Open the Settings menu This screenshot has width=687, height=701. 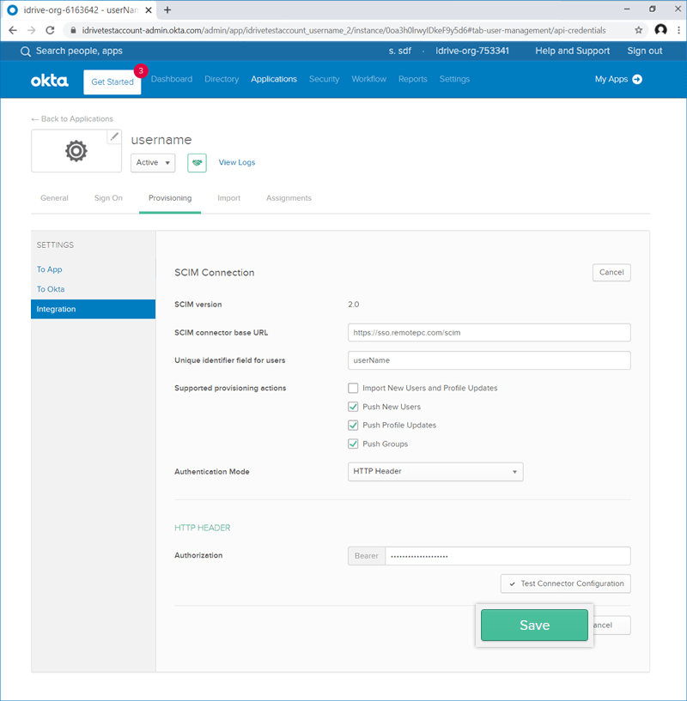[454, 79]
